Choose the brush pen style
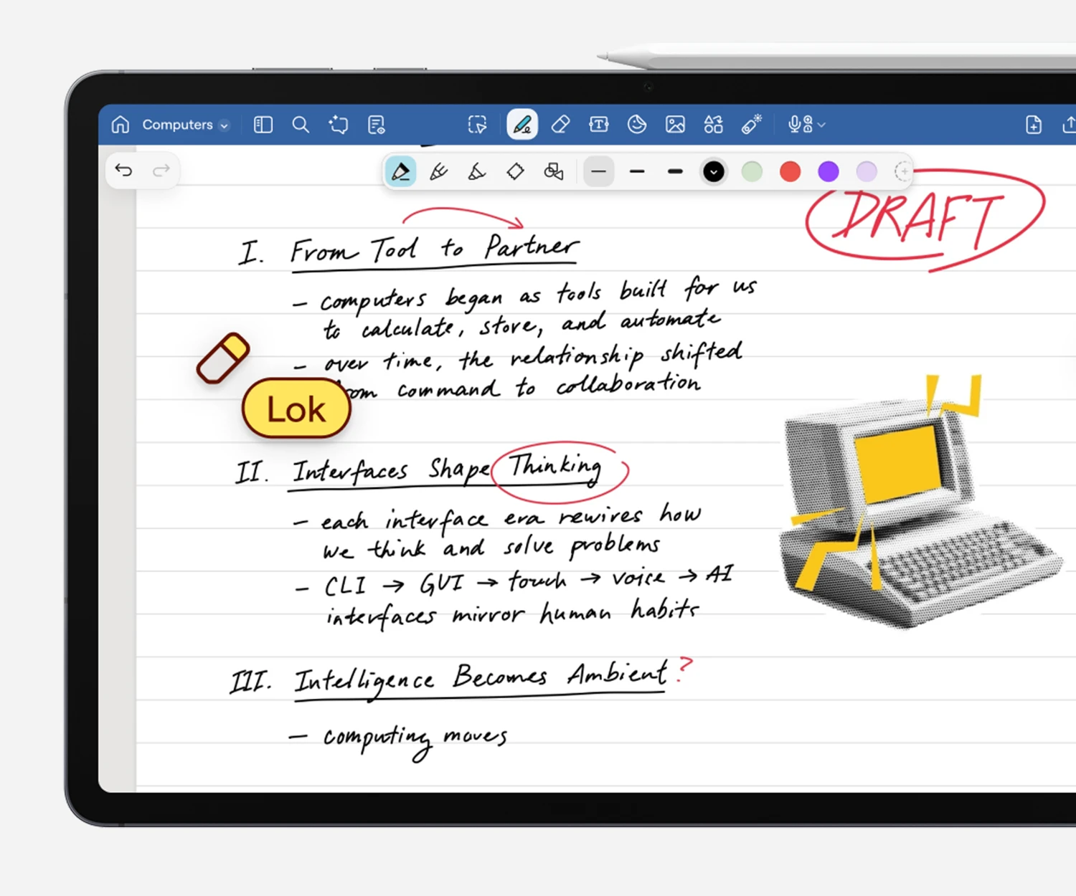 [x=477, y=172]
